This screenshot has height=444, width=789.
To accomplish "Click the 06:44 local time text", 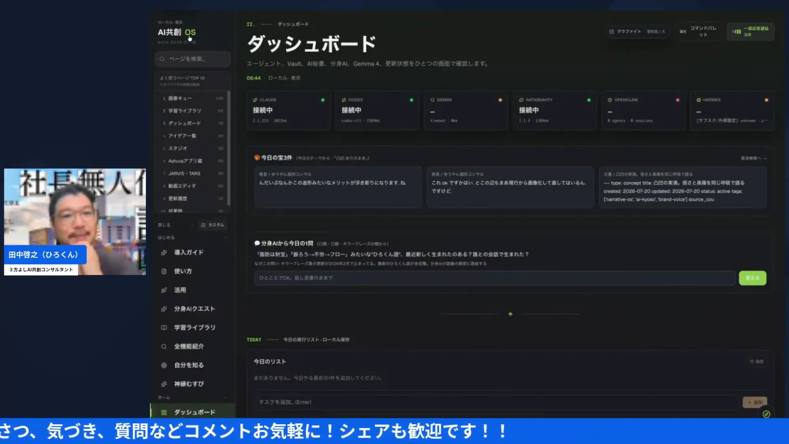I will 253,78.
